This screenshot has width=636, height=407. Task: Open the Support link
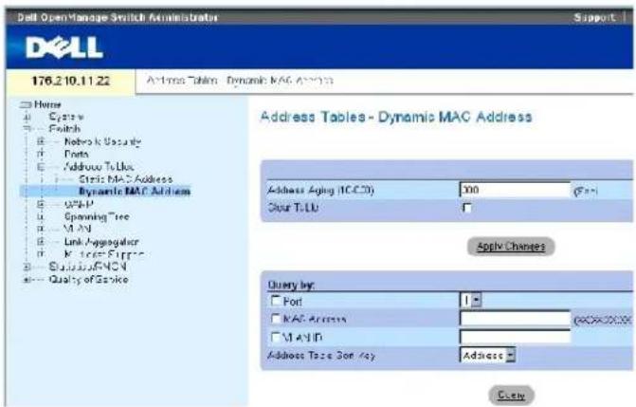click(594, 17)
